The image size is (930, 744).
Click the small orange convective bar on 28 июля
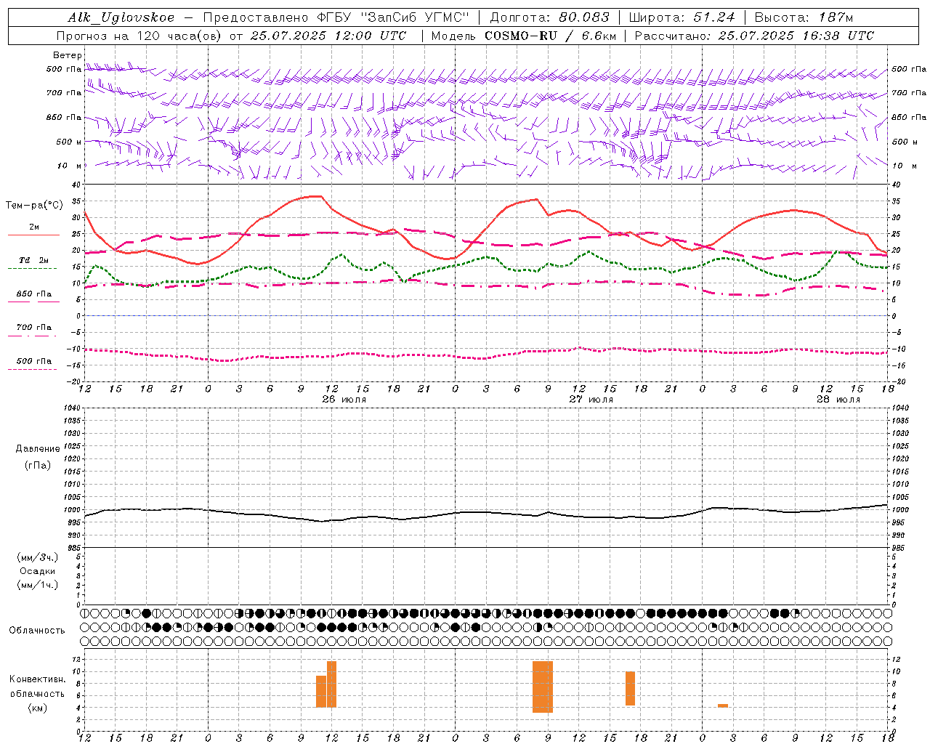(x=723, y=705)
